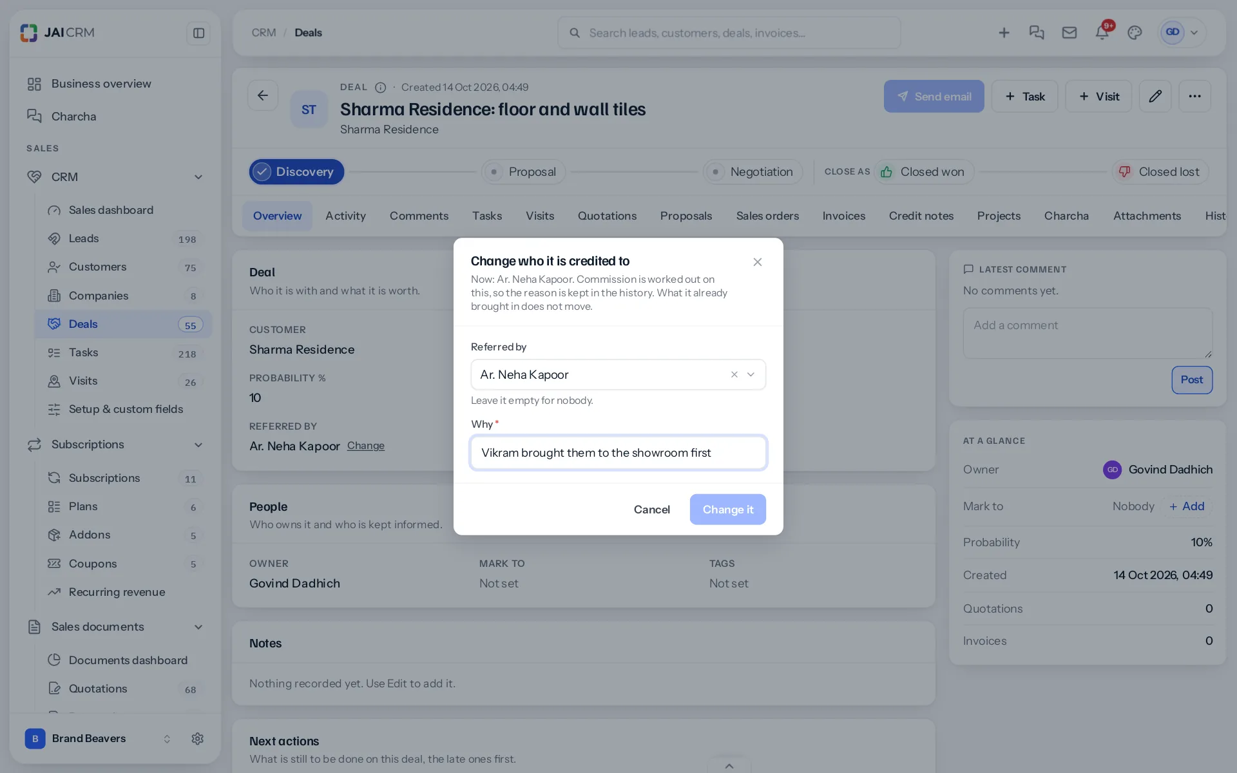Open the chat messages icon in header
The image size is (1237, 773).
click(1037, 33)
